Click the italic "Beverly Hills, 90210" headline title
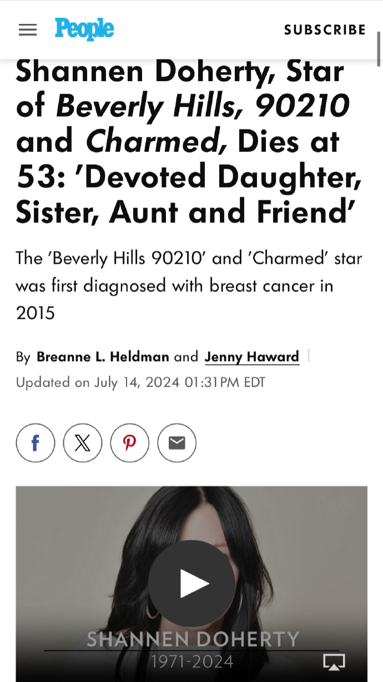The width and height of the screenshot is (383, 682). [x=203, y=105]
